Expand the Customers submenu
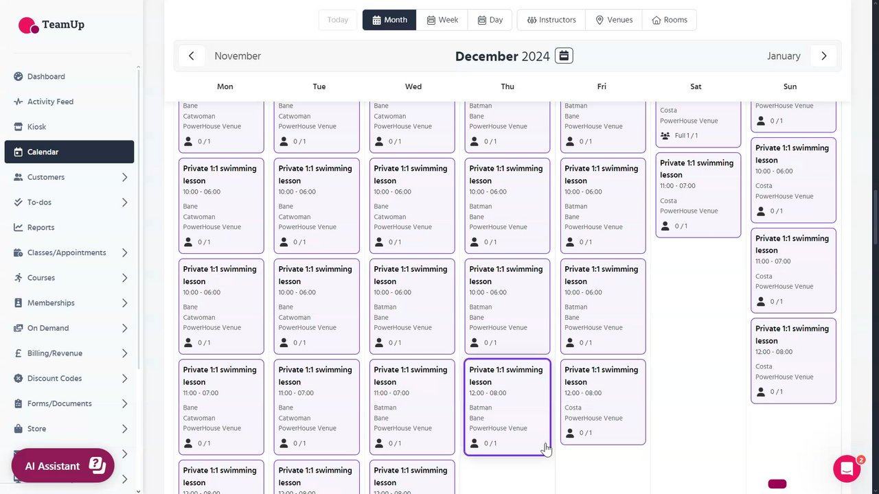Viewport: 879px width, 494px height. point(124,177)
